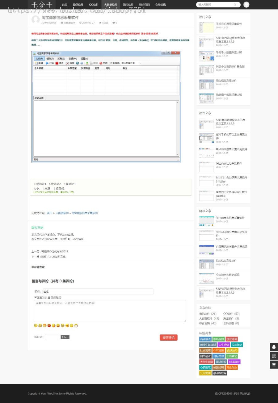Click the 公司管理 yellow tag
Screen dimensions: 278x403
(205, 373)
